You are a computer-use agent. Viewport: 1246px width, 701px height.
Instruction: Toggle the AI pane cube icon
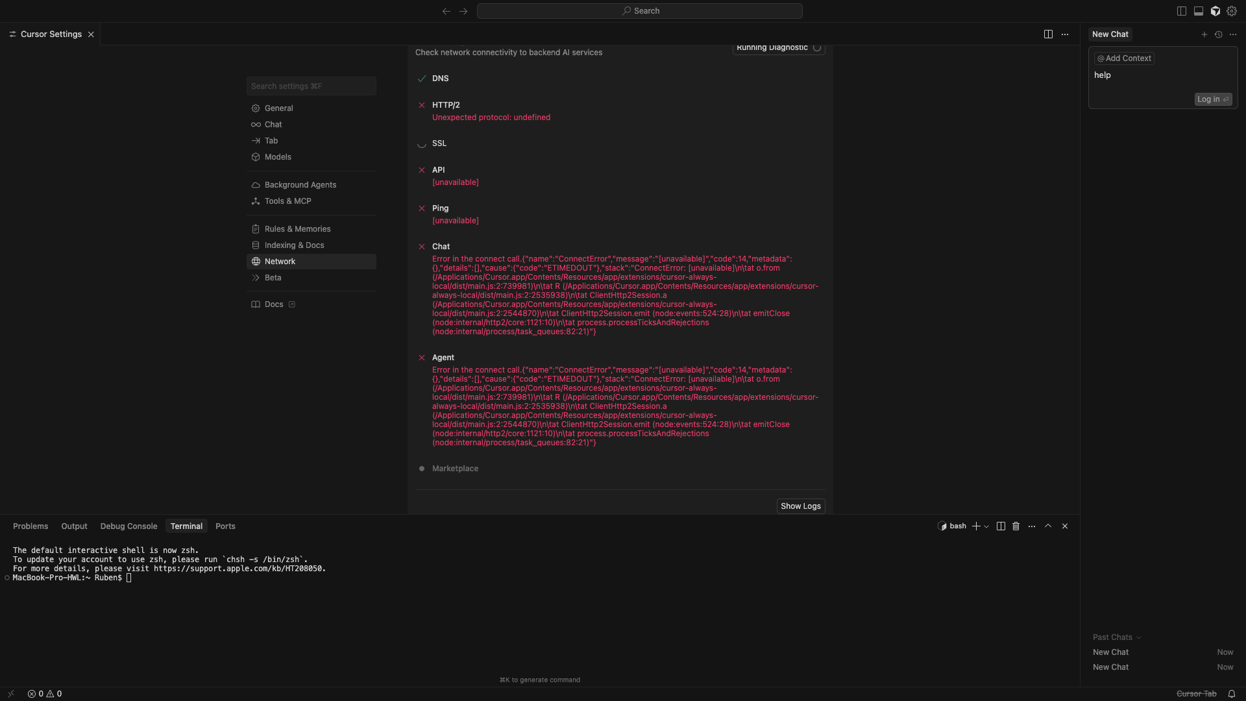click(1215, 11)
